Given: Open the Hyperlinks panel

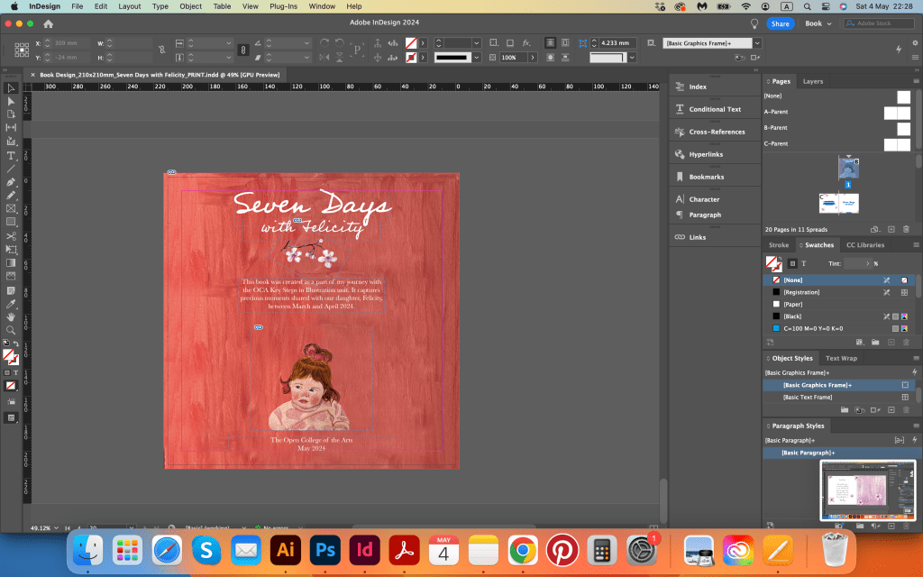Looking at the screenshot, I should point(706,154).
